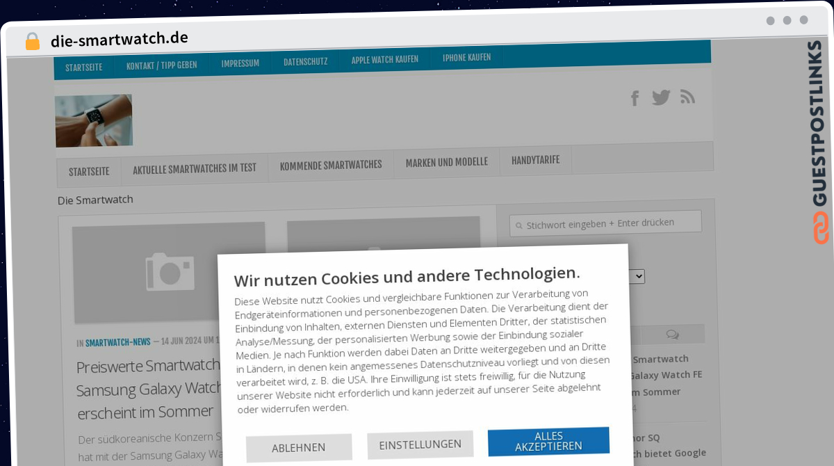Click the cookie notice heading text
The image size is (834, 466).
click(x=407, y=277)
